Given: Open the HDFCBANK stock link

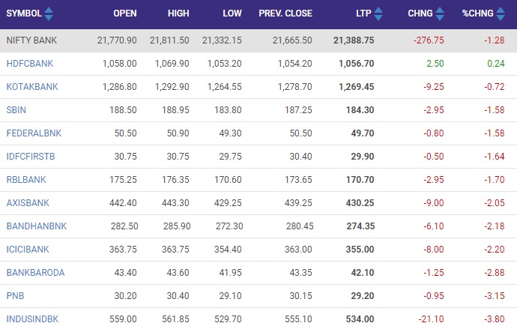Looking at the screenshot, I should pos(28,64).
